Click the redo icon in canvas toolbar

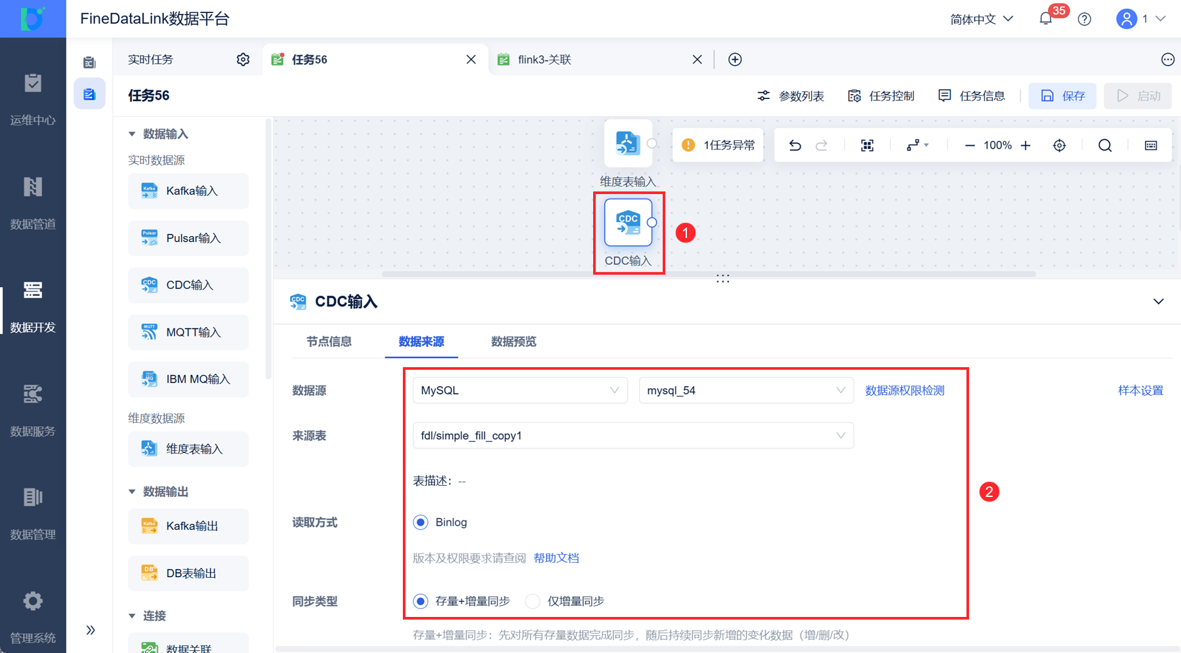coord(821,146)
